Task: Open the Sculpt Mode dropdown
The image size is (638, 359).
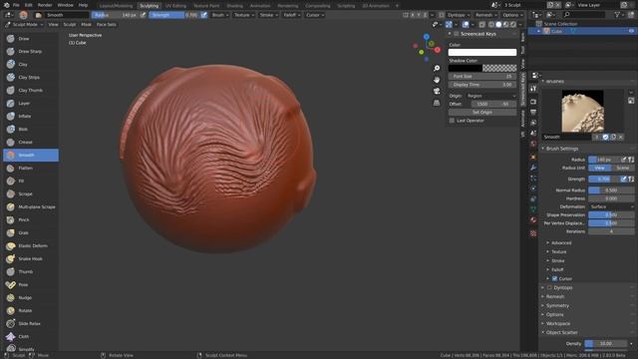Action: click(x=25, y=24)
